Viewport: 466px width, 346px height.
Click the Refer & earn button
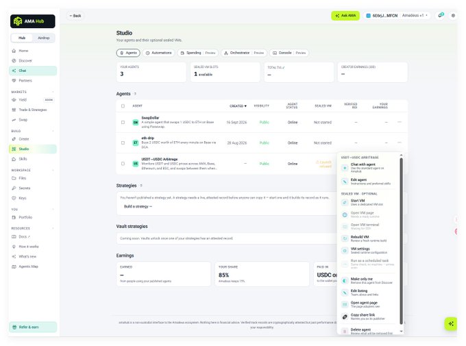coord(33,327)
